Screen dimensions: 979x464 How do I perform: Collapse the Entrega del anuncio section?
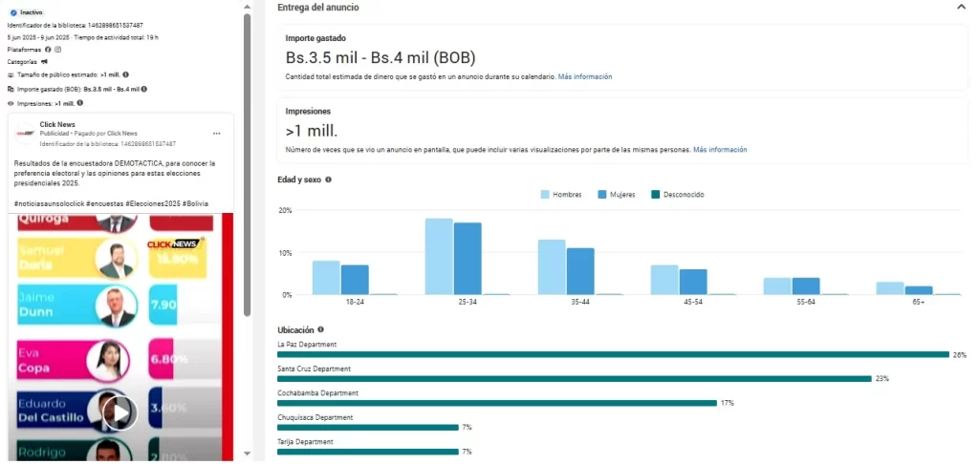[960, 8]
